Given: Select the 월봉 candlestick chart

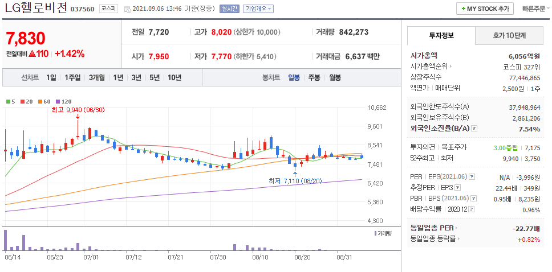Looking at the screenshot, I should 335,77.
